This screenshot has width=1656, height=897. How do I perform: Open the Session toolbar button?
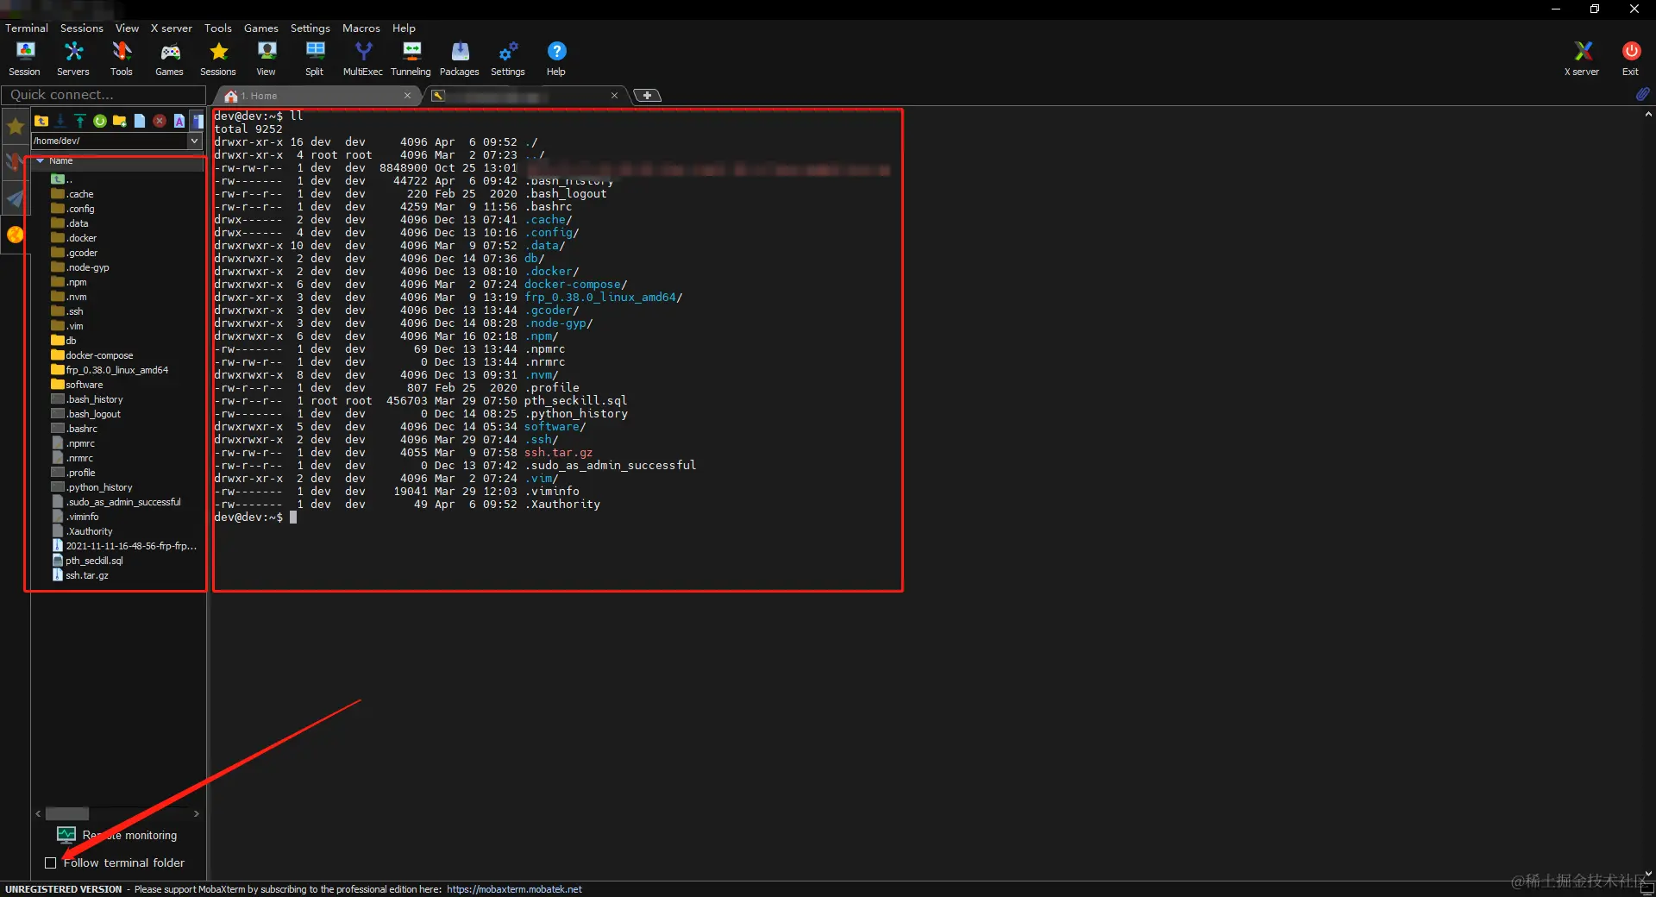(x=25, y=59)
